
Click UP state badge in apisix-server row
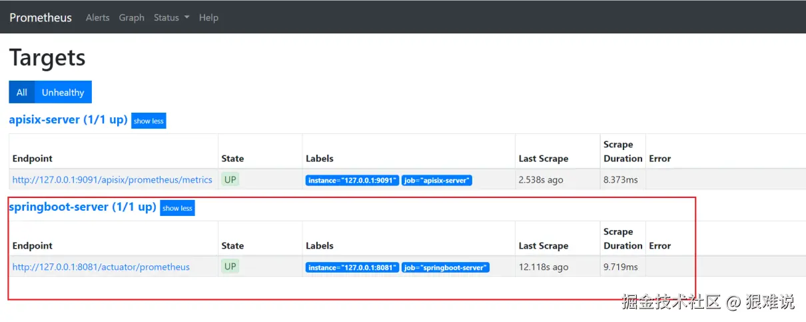coord(230,179)
